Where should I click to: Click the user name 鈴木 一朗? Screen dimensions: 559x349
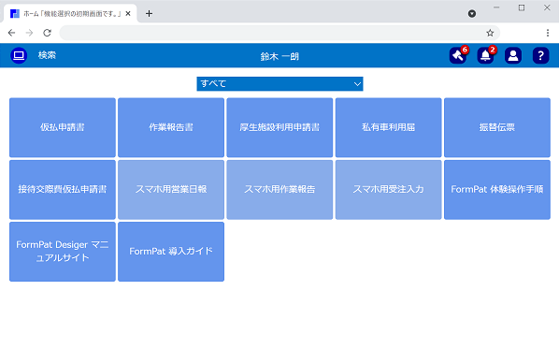coord(279,56)
